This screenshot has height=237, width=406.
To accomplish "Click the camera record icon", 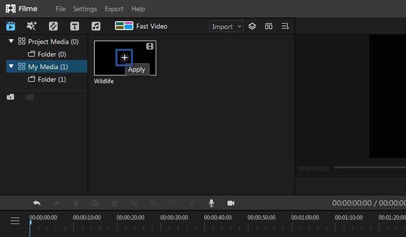I will coord(231,203).
